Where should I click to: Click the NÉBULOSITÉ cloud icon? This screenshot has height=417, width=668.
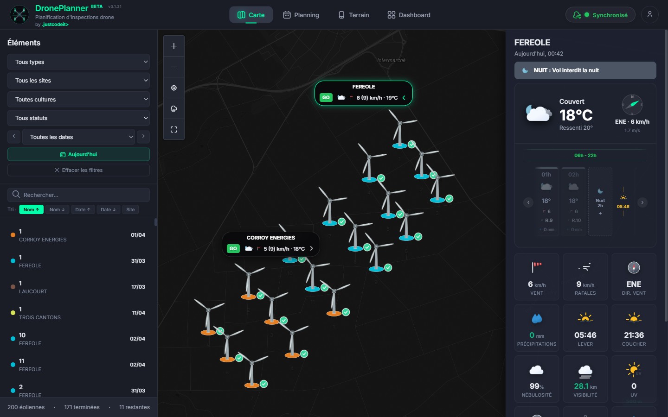point(537,370)
